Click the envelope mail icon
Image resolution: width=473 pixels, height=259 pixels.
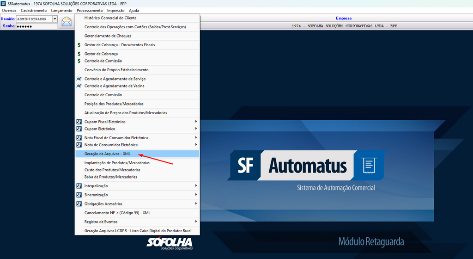67,22
